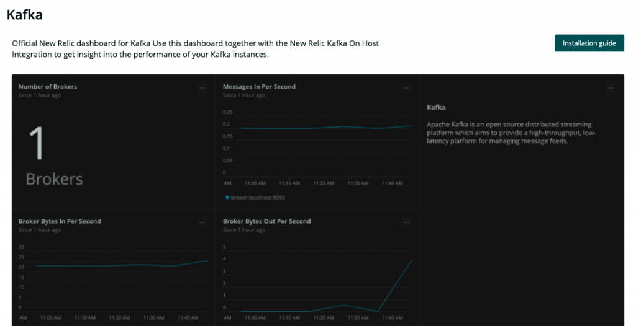
Task: Click 11:00 AM label in Bytes In chart
Action: click(x=51, y=319)
